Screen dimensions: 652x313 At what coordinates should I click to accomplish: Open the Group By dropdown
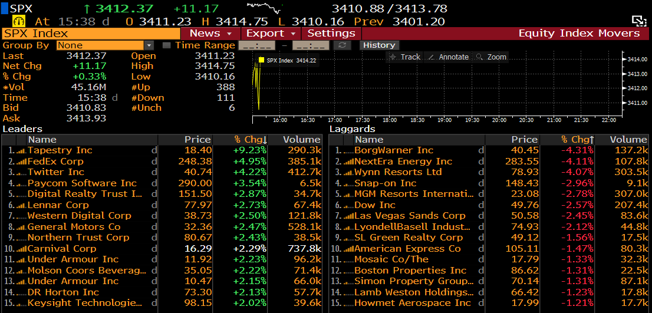[149, 45]
